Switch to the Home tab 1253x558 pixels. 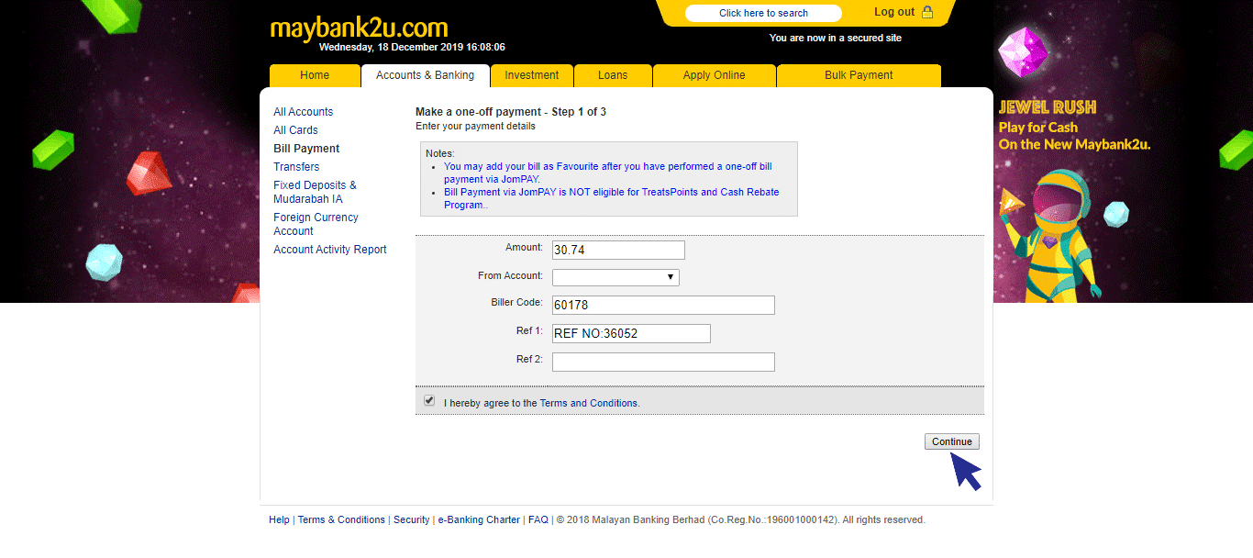click(315, 75)
